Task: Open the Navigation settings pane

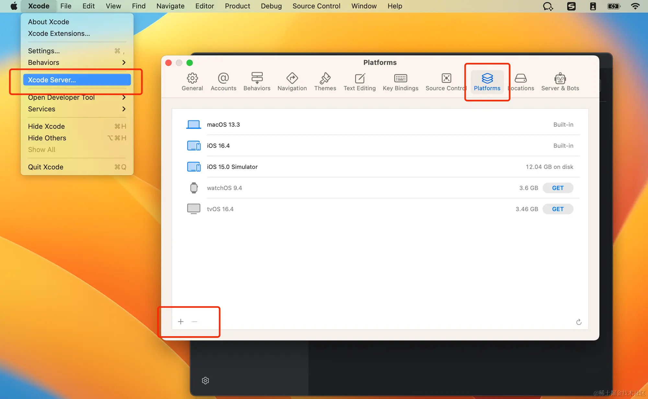Action: click(292, 81)
